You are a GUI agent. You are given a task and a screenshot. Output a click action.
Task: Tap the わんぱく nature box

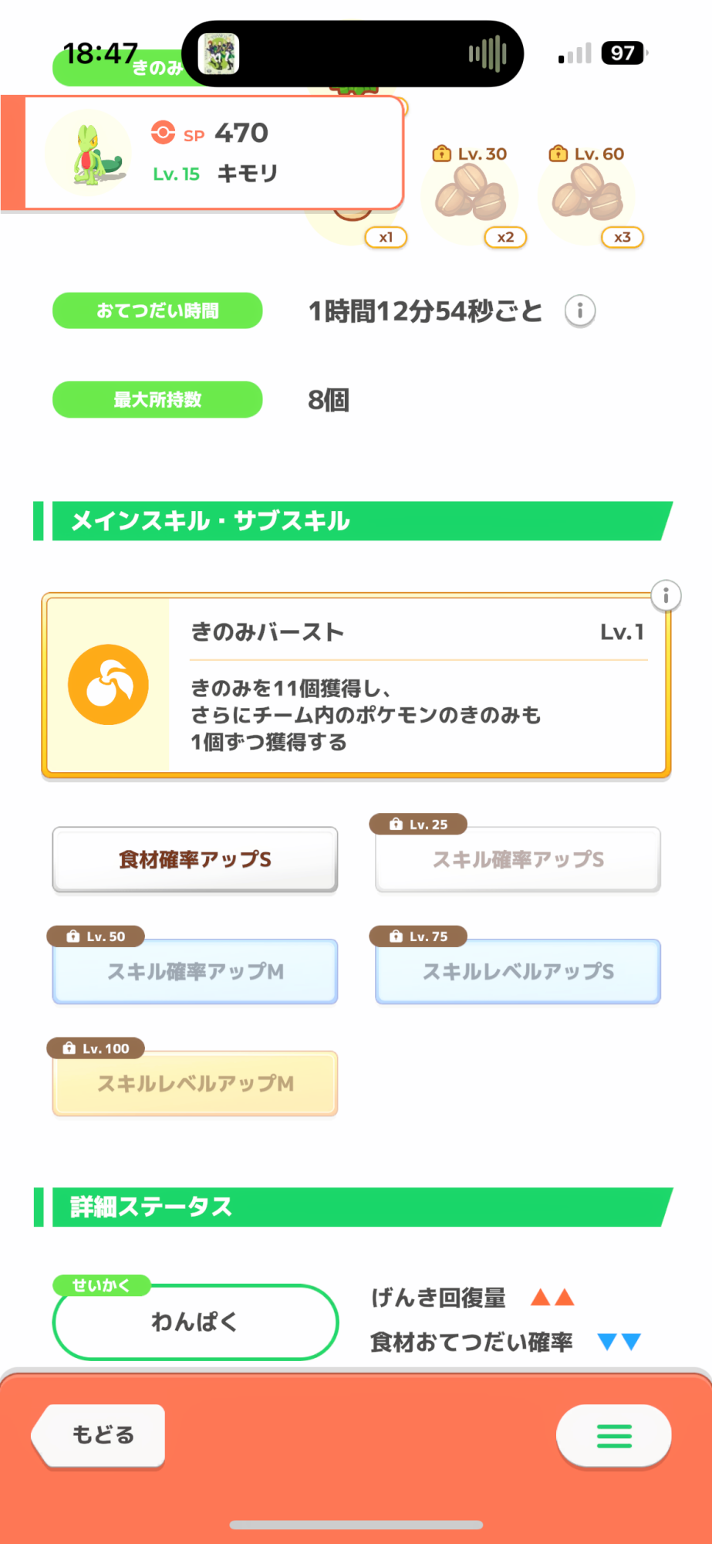[x=195, y=1322]
